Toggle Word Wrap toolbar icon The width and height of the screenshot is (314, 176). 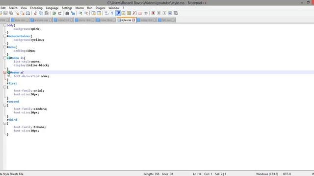pos(107,13)
